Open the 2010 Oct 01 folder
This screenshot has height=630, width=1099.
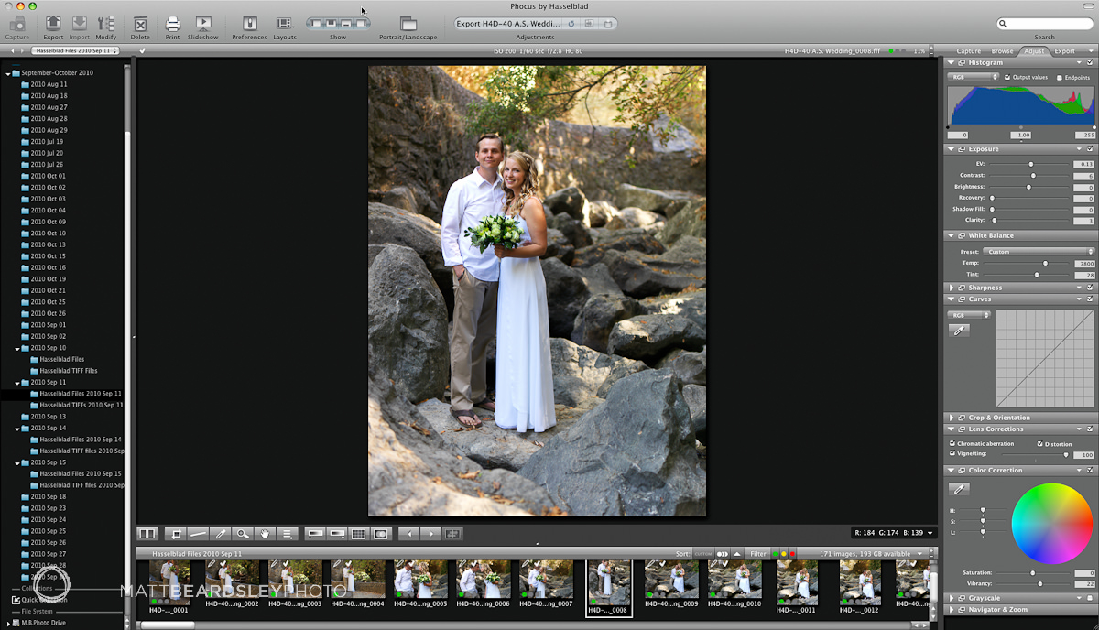click(48, 176)
